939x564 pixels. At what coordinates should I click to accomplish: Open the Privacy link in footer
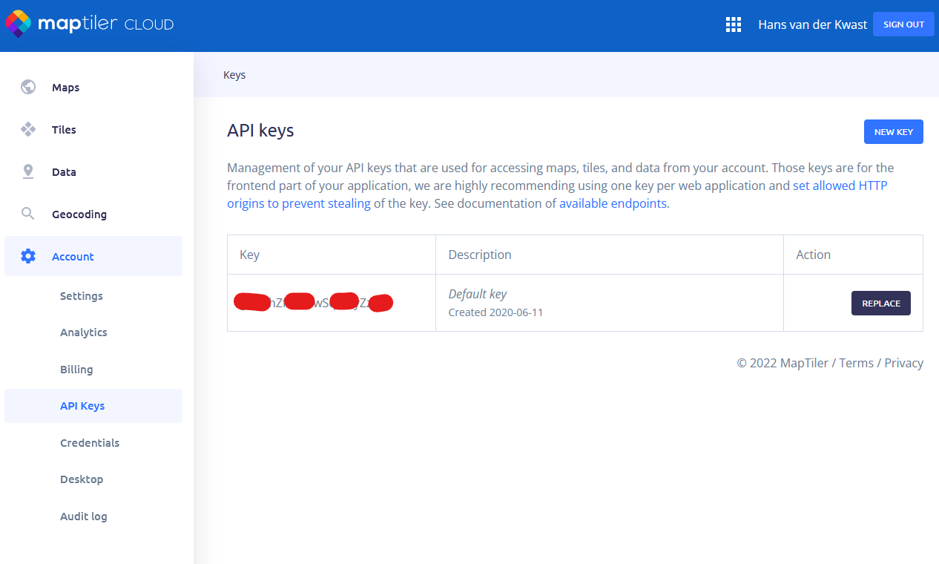pyautogui.click(x=904, y=363)
